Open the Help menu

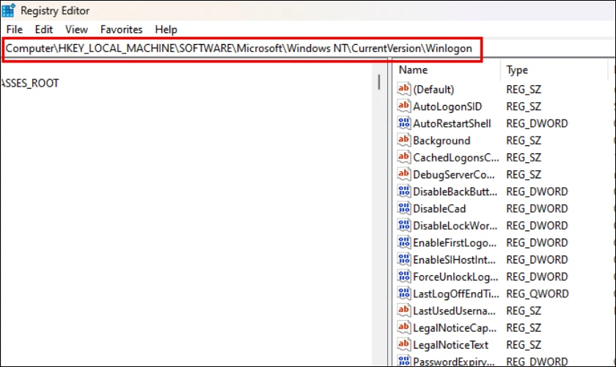(x=166, y=29)
